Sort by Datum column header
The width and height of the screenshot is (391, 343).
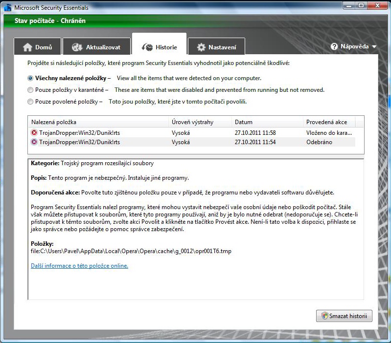[267, 122]
